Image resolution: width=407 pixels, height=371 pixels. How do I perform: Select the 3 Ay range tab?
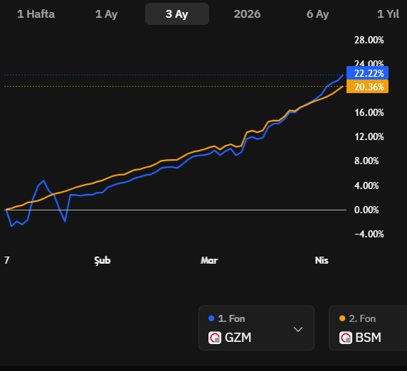point(177,14)
